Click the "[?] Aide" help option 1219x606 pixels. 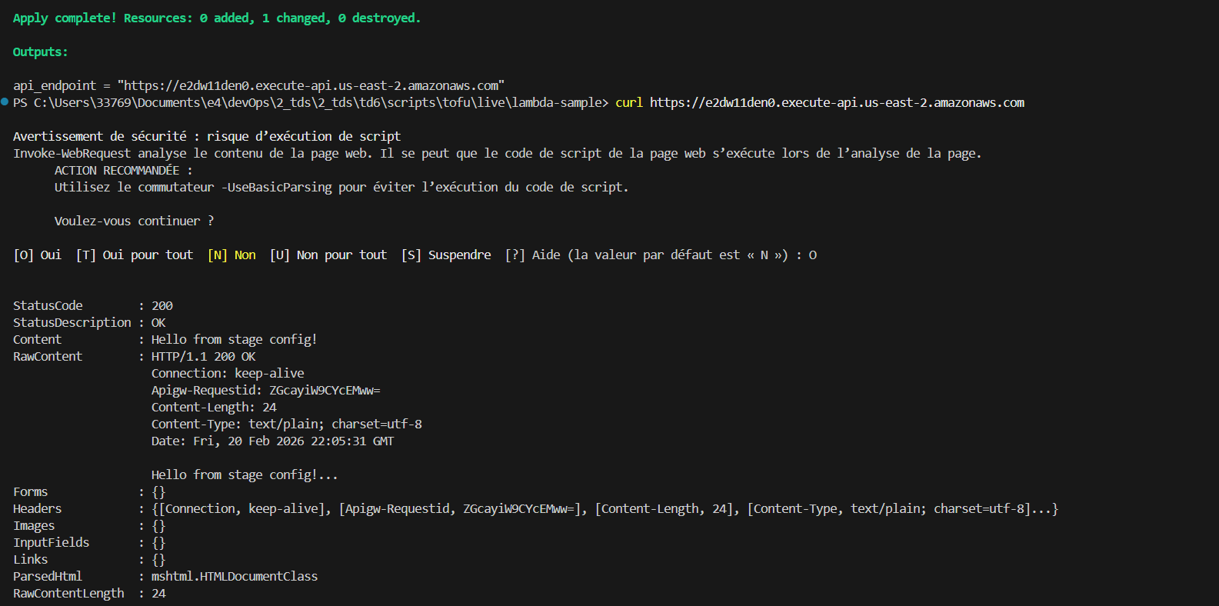tap(532, 255)
